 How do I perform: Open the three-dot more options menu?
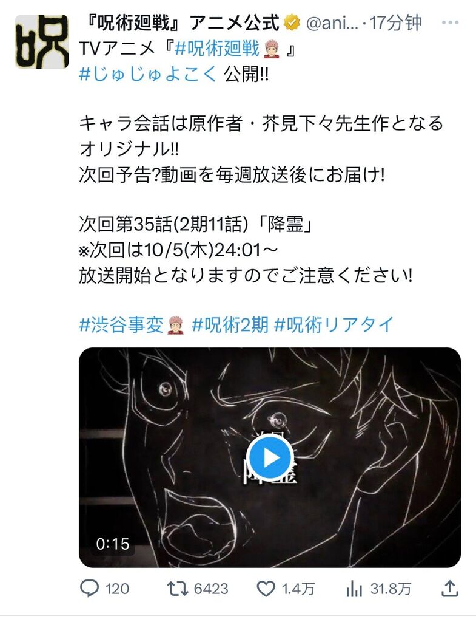tap(451, 22)
